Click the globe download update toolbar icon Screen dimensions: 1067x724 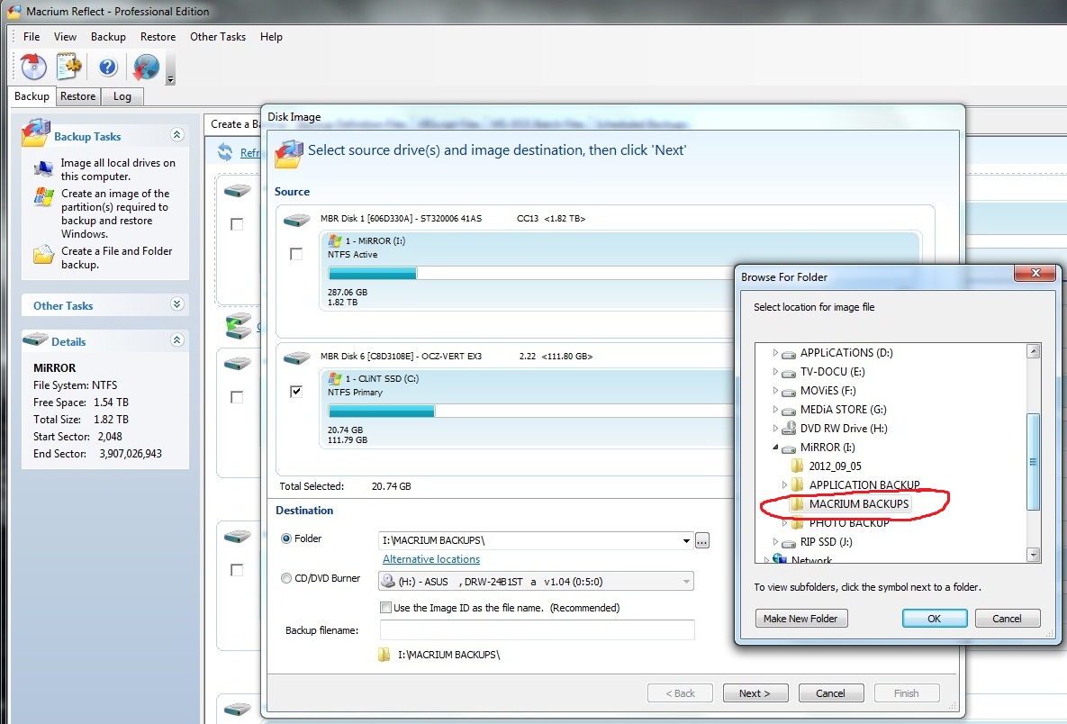(145, 67)
